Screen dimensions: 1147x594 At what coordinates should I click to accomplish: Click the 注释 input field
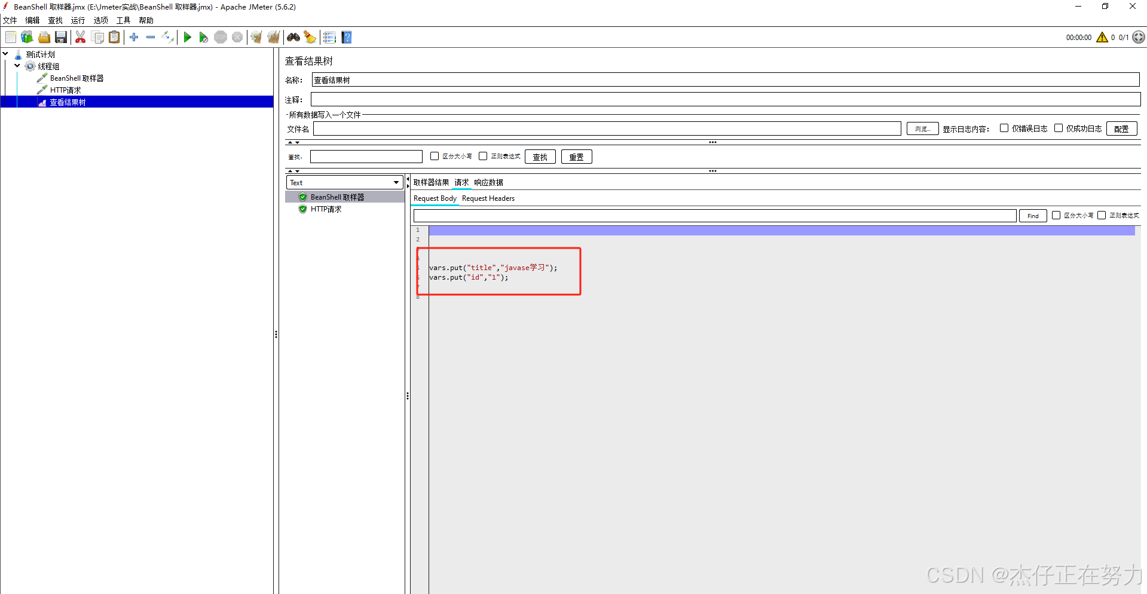[726, 99]
